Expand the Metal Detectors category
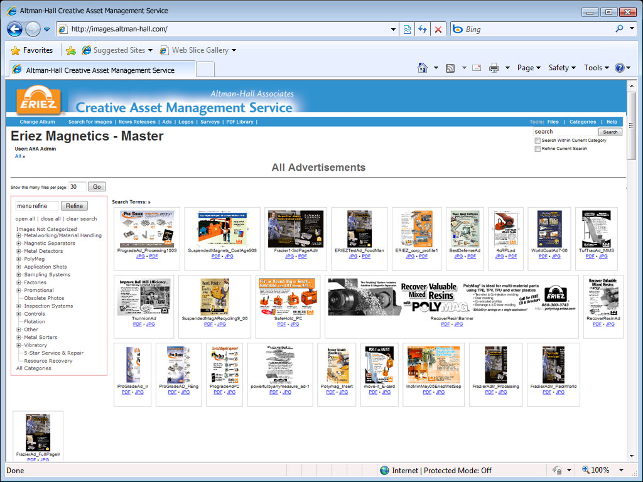 click(x=18, y=251)
